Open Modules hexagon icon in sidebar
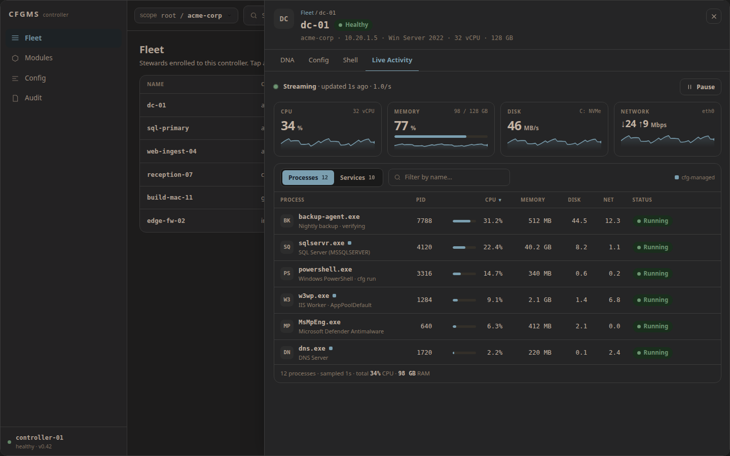 point(15,58)
